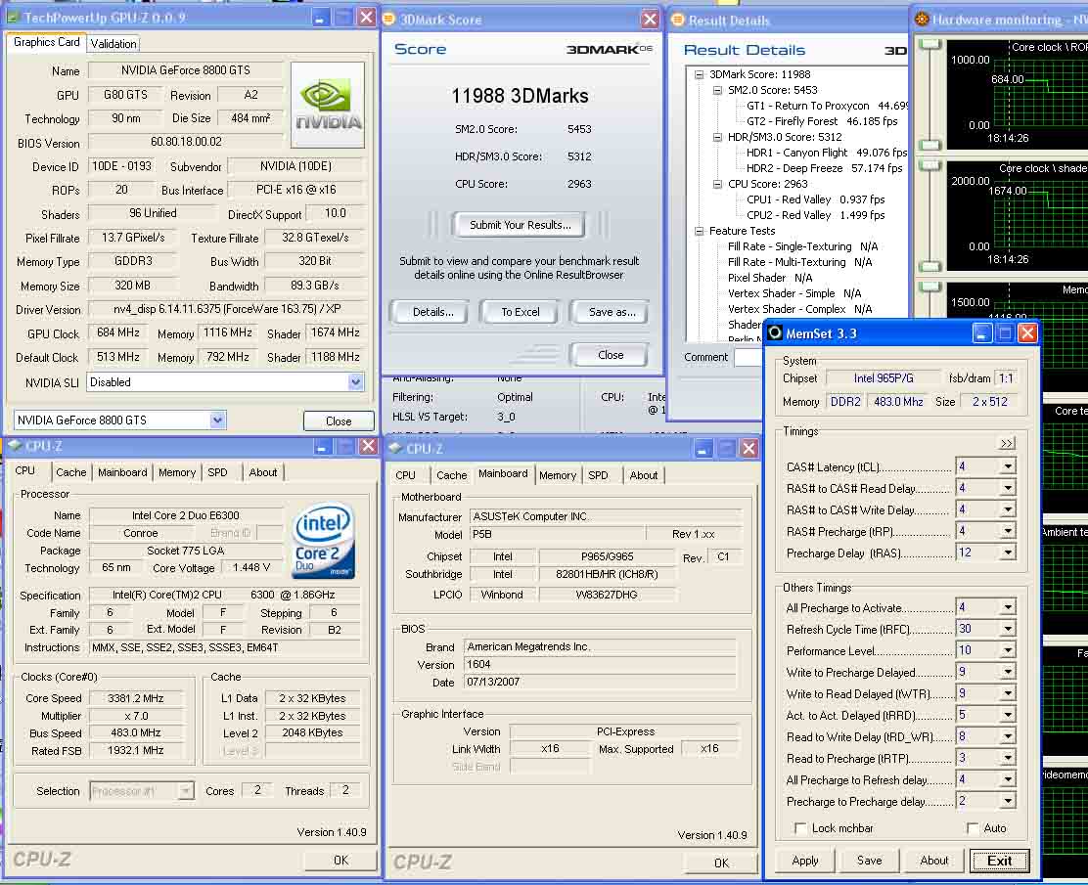The height and width of the screenshot is (885, 1088).
Task: Click left CPU-Z window title icon
Action: pos(14,446)
